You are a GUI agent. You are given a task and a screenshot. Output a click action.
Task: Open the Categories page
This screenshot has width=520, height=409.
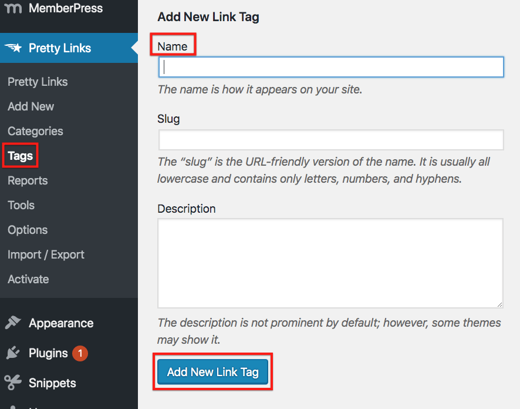point(35,131)
